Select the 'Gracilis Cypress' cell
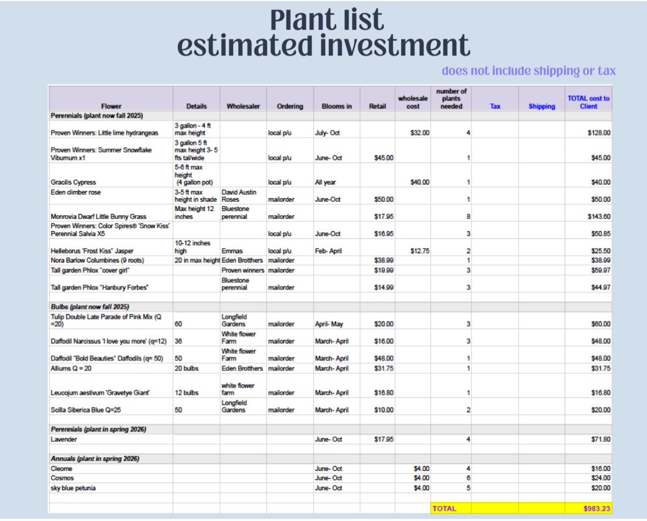 click(x=111, y=175)
